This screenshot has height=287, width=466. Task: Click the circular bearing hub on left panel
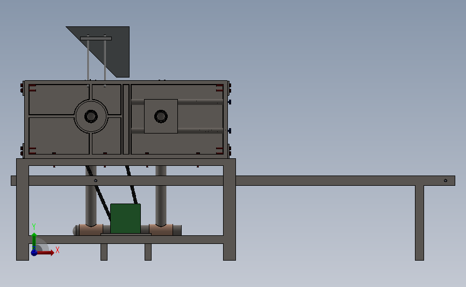[91, 116]
